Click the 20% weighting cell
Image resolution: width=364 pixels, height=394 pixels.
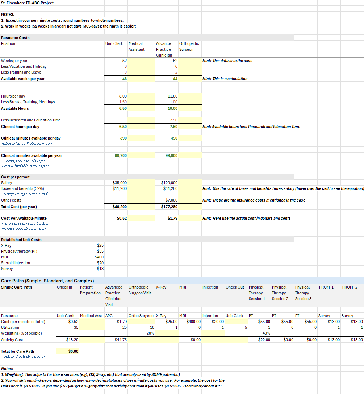coord(142,333)
